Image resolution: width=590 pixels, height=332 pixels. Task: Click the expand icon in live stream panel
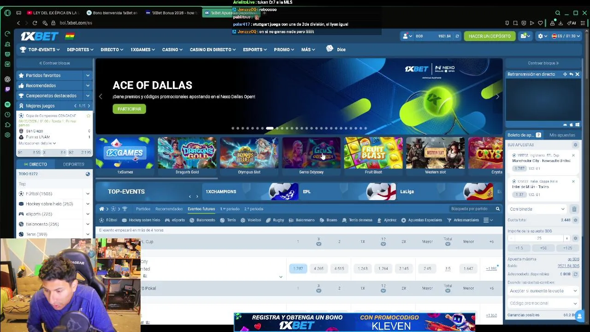click(565, 74)
